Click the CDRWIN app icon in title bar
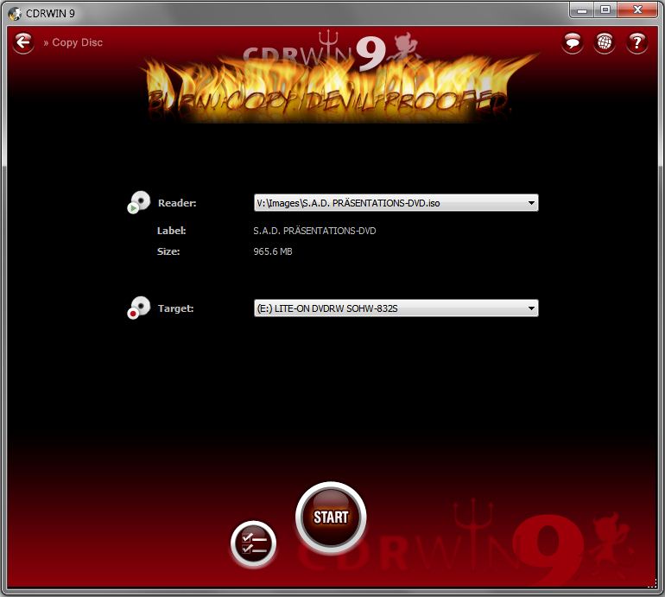Screen dimensions: 665x597 tap(14, 12)
